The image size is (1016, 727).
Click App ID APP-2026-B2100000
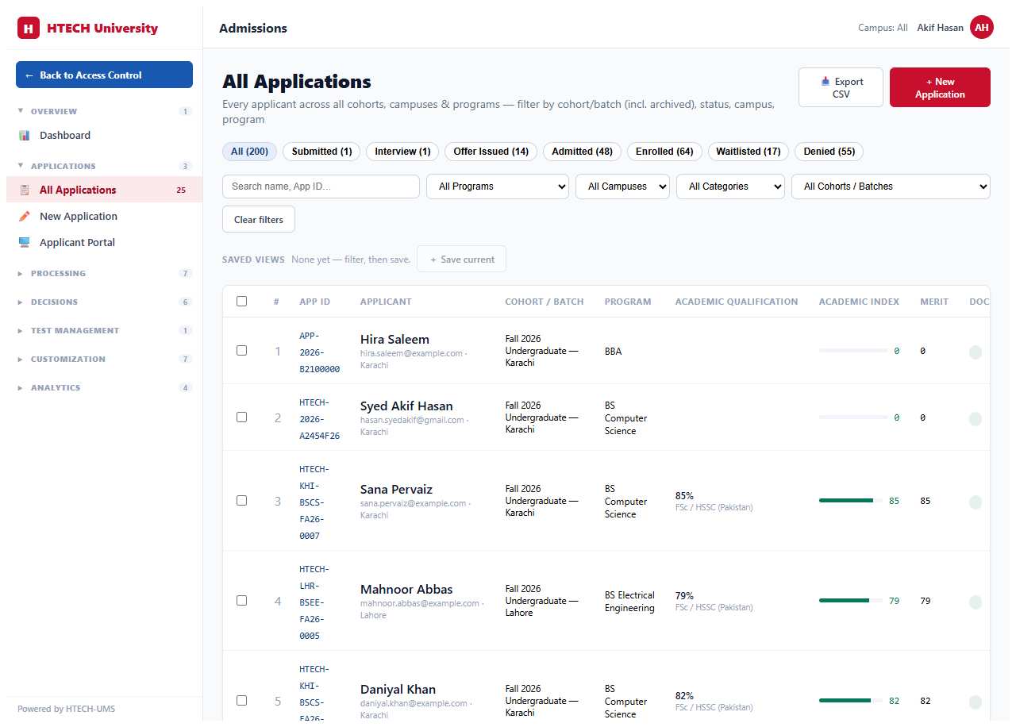319,352
